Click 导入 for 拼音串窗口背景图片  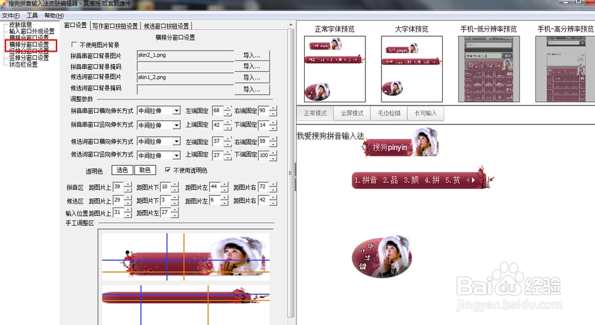[252, 55]
